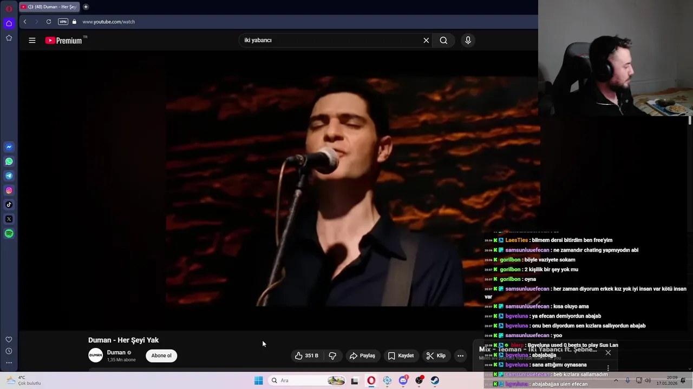
Task: Click chat message böyle vaziyete sokam
Action: pos(550,260)
